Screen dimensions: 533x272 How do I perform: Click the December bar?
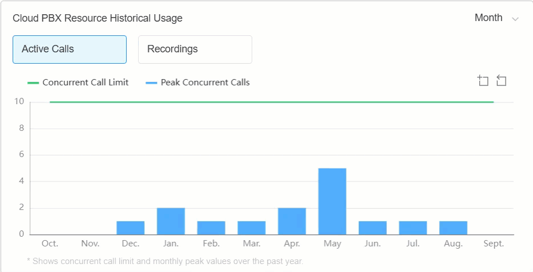click(x=130, y=228)
